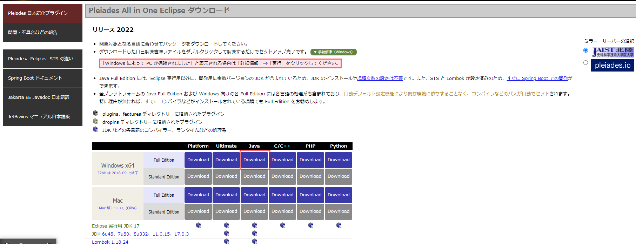Download Mac Standard Edition C/C++
Viewport: 636px width, 244px height.
point(282,211)
